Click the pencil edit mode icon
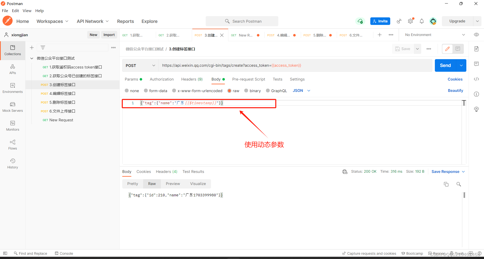The height and width of the screenshot is (259, 484). tap(447, 49)
